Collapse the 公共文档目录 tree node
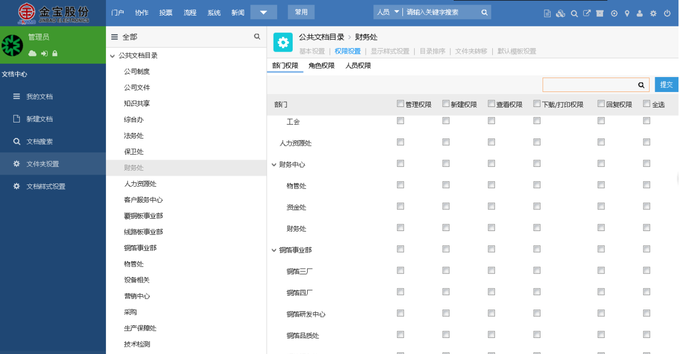Screen dimensions: 679x354 point(112,56)
